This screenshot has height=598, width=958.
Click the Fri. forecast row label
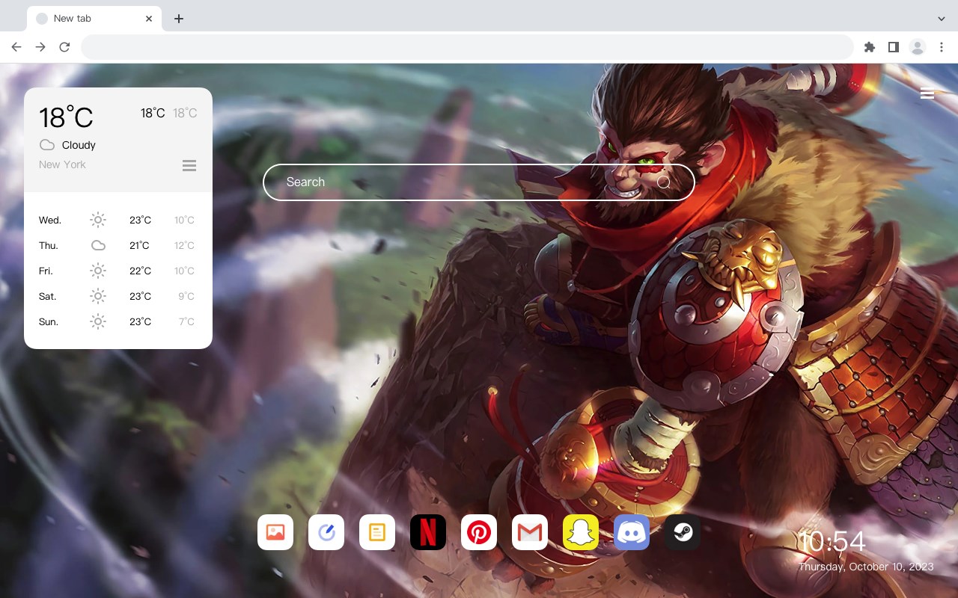[x=46, y=271]
